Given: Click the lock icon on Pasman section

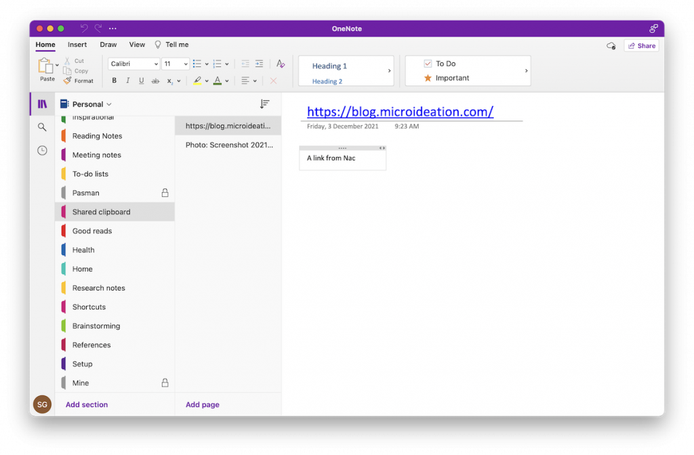Looking at the screenshot, I should [x=165, y=193].
